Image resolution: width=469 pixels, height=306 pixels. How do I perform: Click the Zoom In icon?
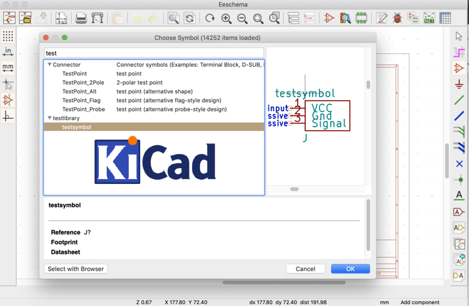[x=226, y=18]
